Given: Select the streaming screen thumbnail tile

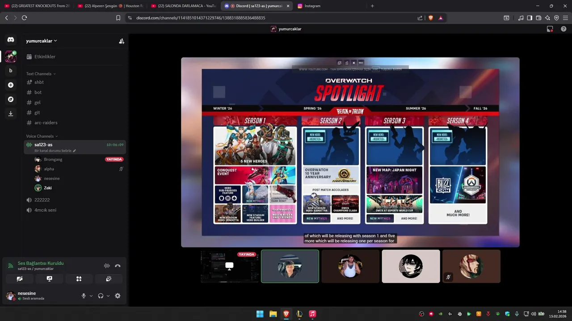Looking at the screenshot, I should click(229, 266).
